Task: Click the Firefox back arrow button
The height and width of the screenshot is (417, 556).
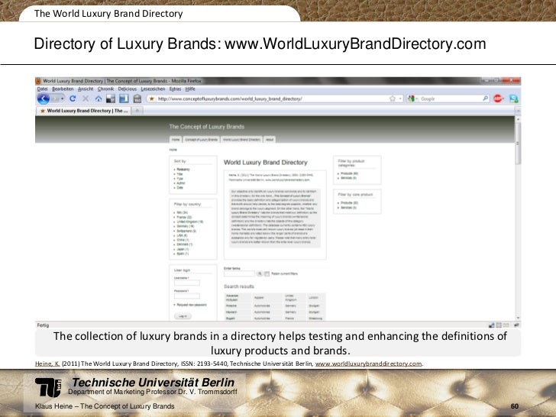Action: click(x=44, y=99)
